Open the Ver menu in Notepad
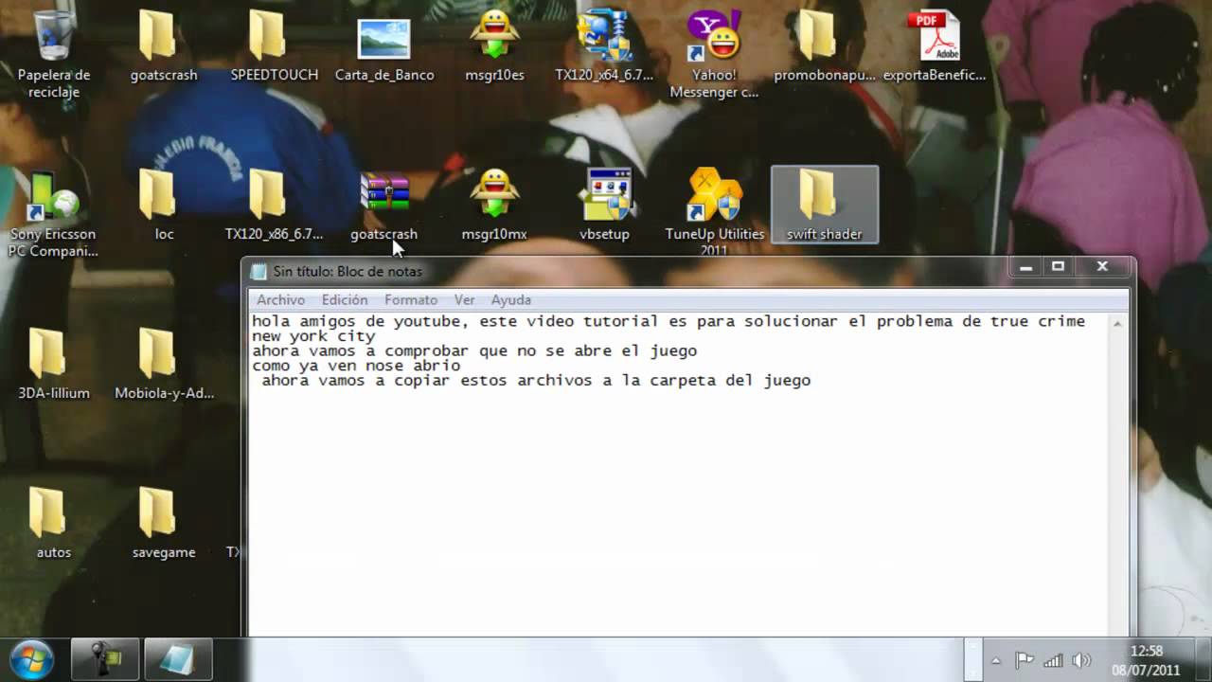 tap(464, 299)
